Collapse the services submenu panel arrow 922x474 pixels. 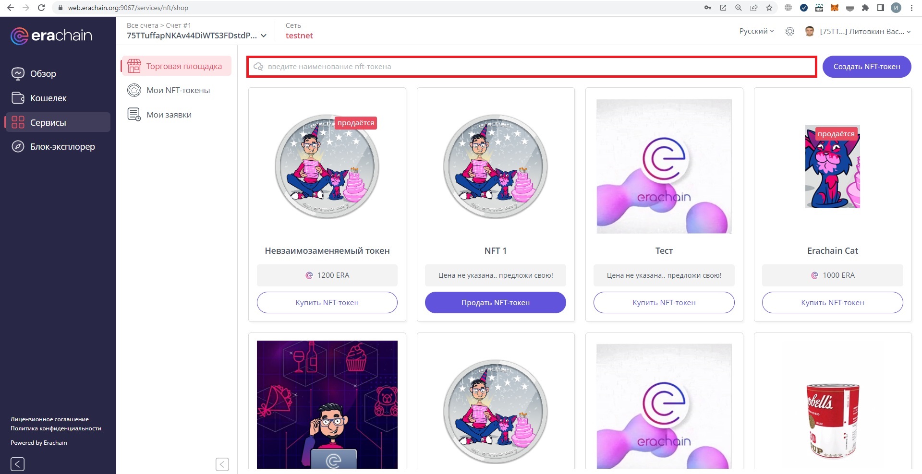222,464
